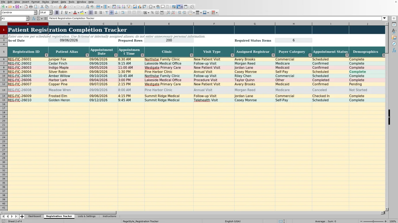Toggle Align Bottom vertical alignment
The height and width of the screenshot is (223, 398).
(116, 13)
